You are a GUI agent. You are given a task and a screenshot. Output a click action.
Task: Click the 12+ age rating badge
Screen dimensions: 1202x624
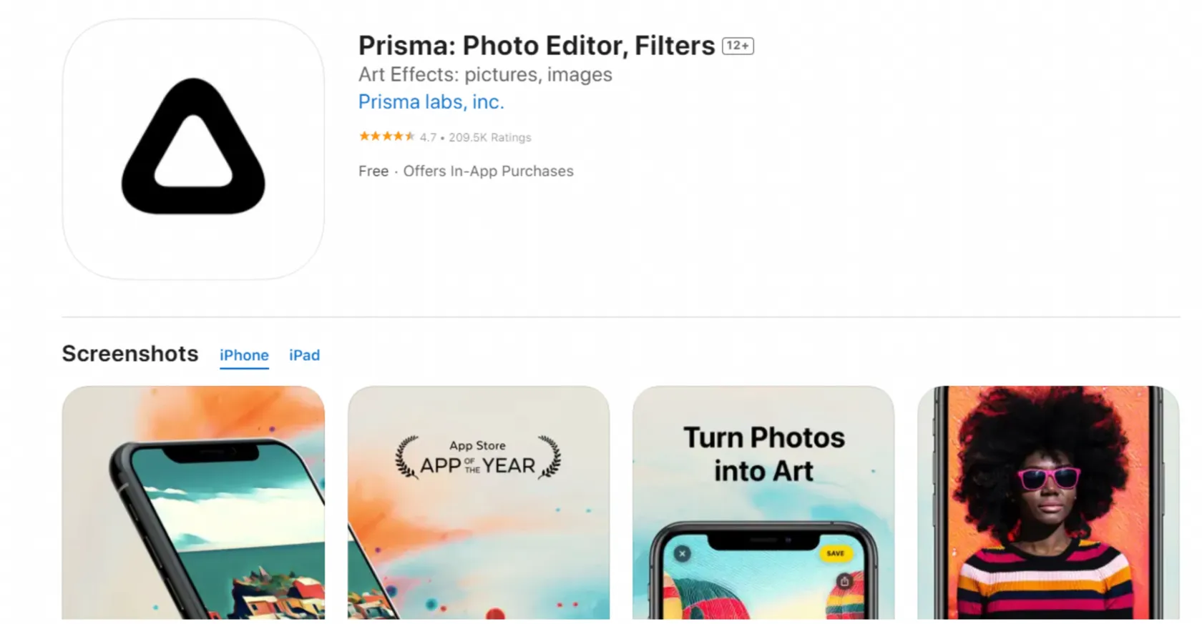pyautogui.click(x=738, y=44)
